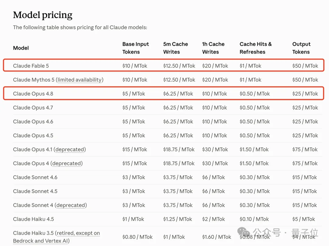Open the 'deprecated' link beside Claude Opus 4
This screenshot has height=246, width=329.
tap(66, 163)
